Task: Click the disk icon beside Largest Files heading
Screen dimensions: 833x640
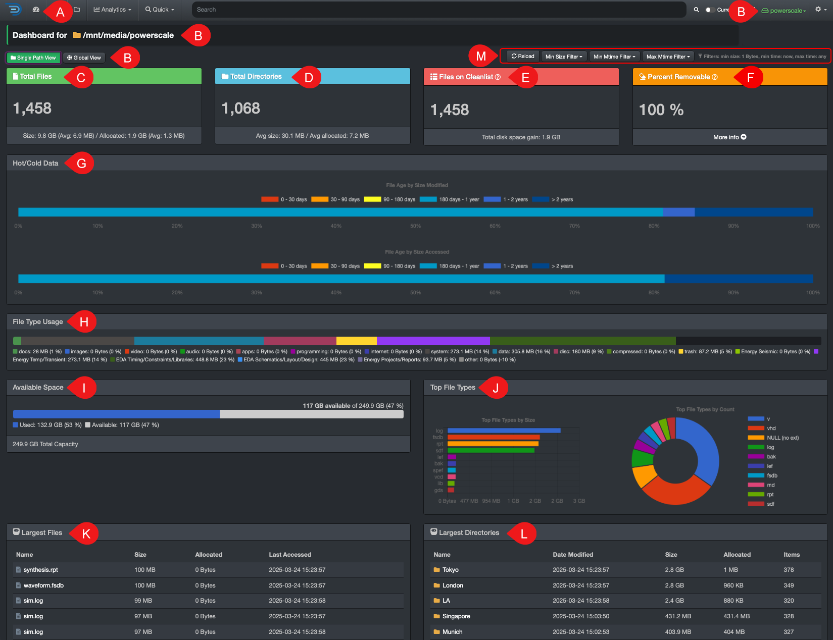Action: 16,532
